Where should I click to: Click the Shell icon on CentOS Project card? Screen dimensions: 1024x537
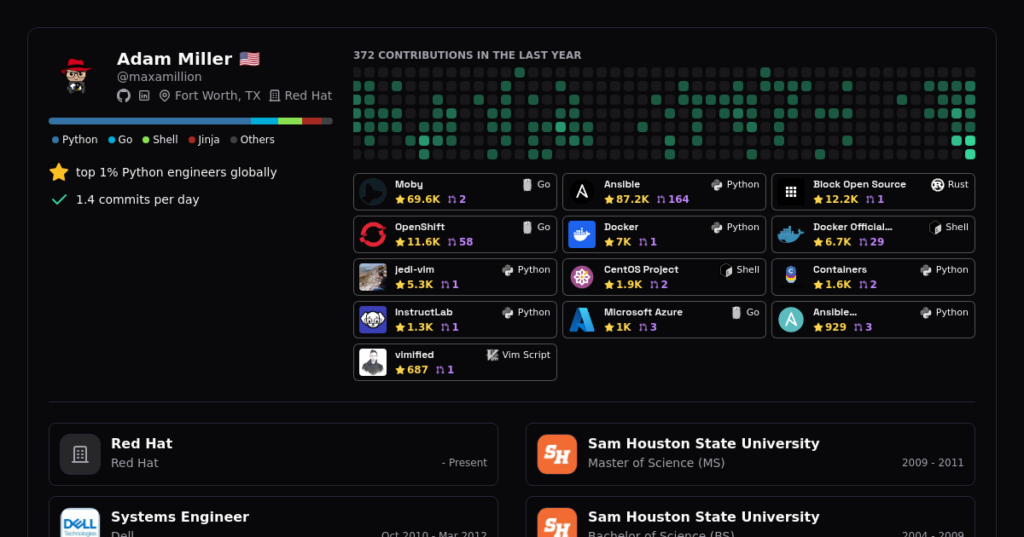727,269
